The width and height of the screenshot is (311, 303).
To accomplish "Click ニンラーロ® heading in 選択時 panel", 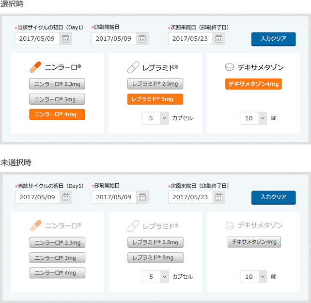I will [63, 67].
